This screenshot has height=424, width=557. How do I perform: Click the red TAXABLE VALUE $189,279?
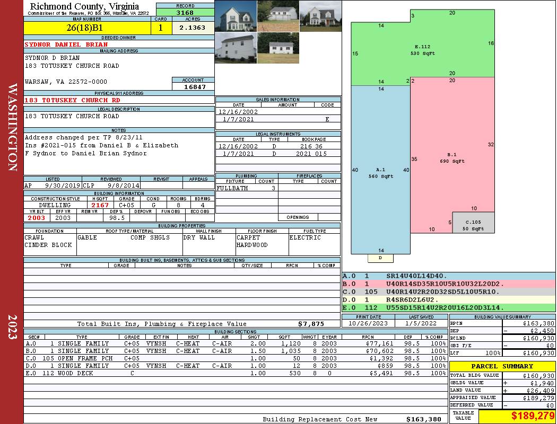click(533, 416)
